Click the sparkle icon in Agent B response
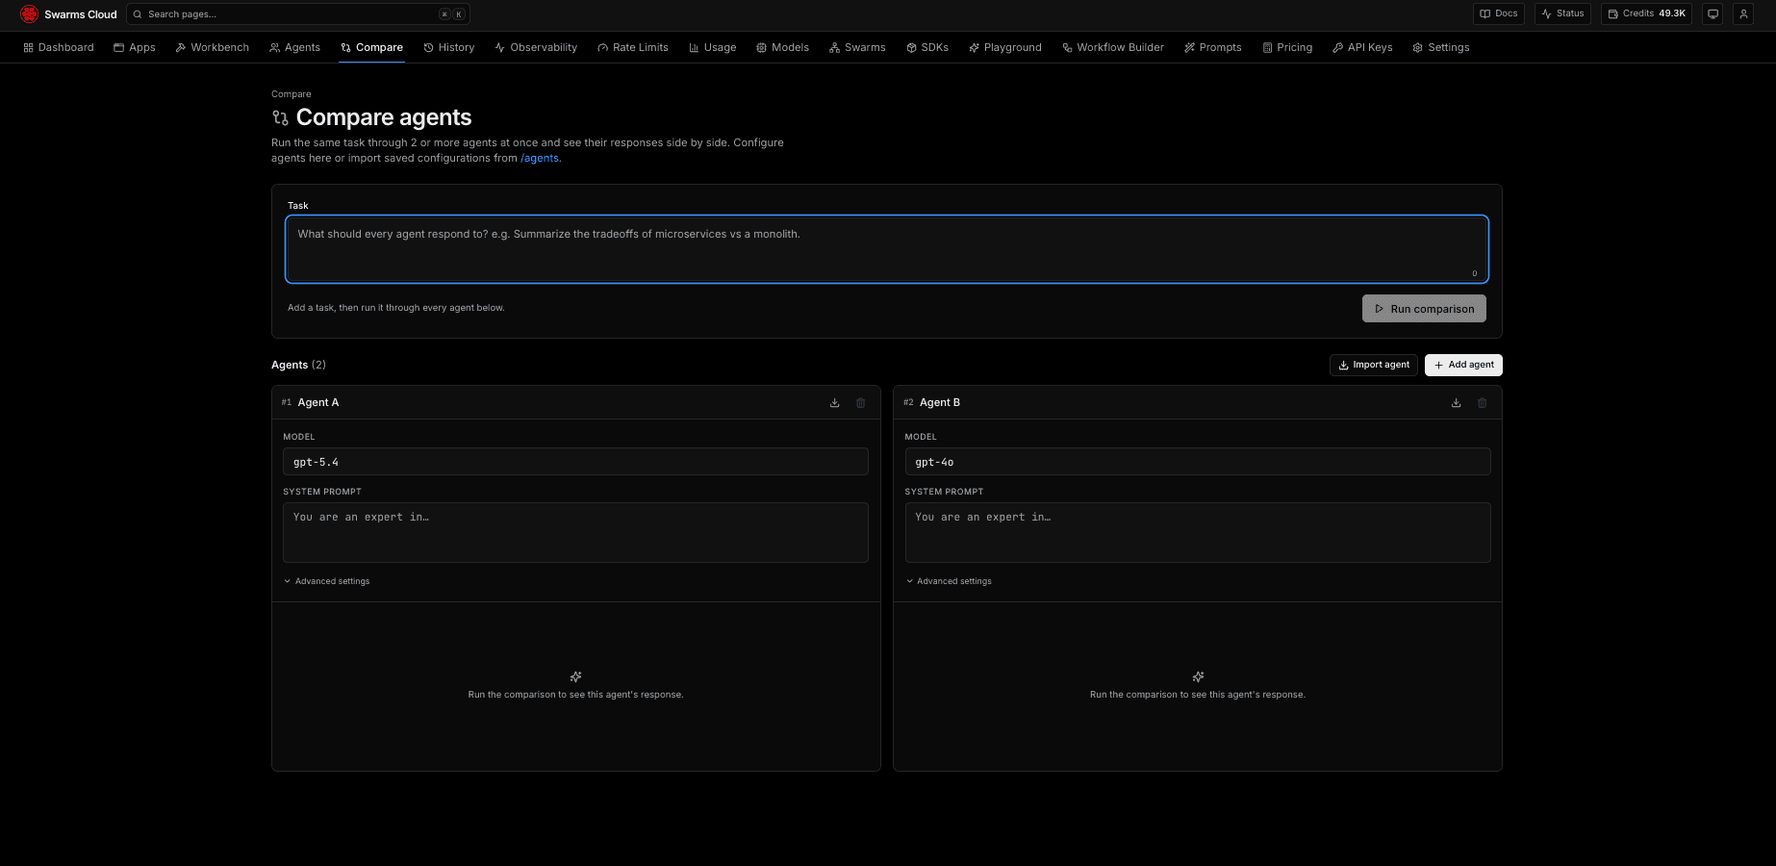The image size is (1776, 866). click(x=1198, y=676)
